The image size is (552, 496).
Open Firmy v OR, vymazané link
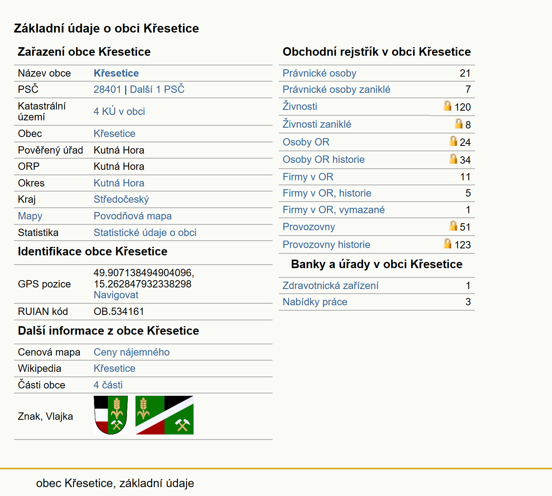pyautogui.click(x=334, y=210)
